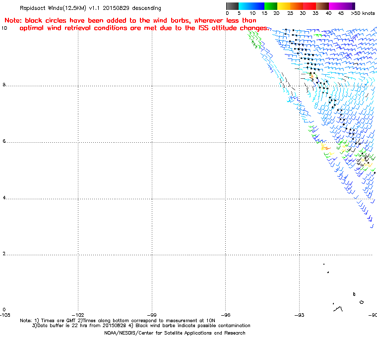Click the longitude axis label '-96'
Screen dimensions: 377x341
pos(226,315)
